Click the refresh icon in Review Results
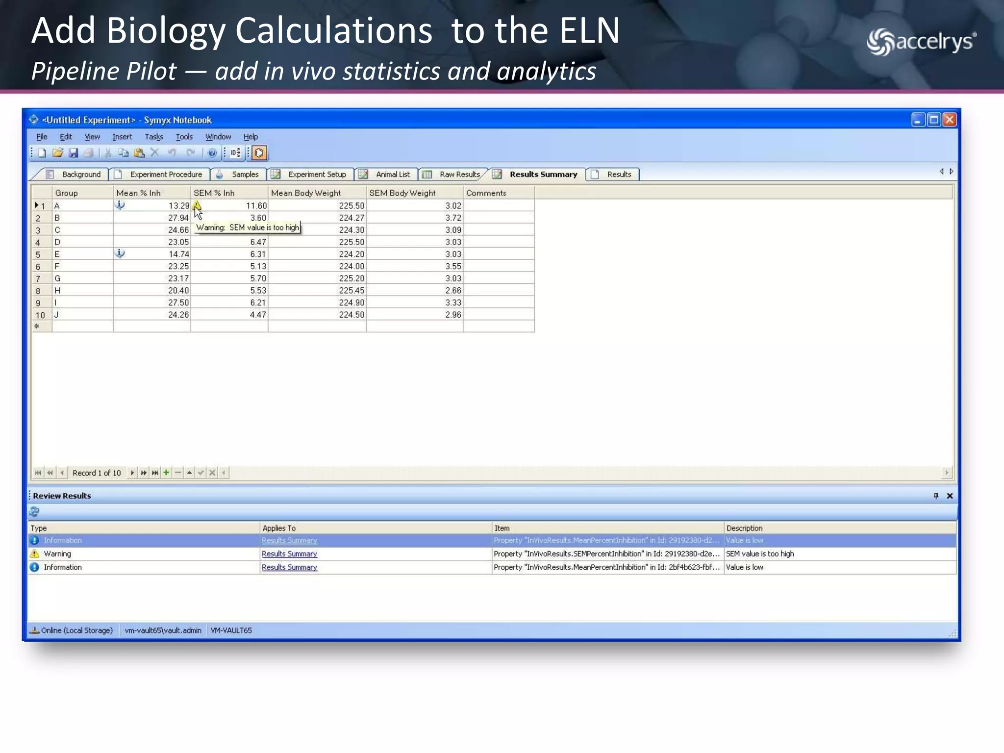 (x=34, y=512)
